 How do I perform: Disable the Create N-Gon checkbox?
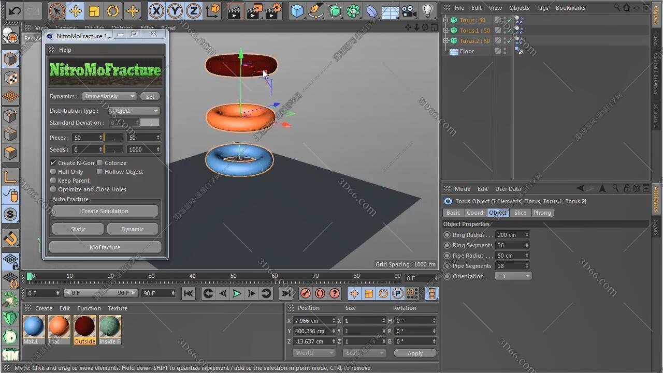[53, 163]
